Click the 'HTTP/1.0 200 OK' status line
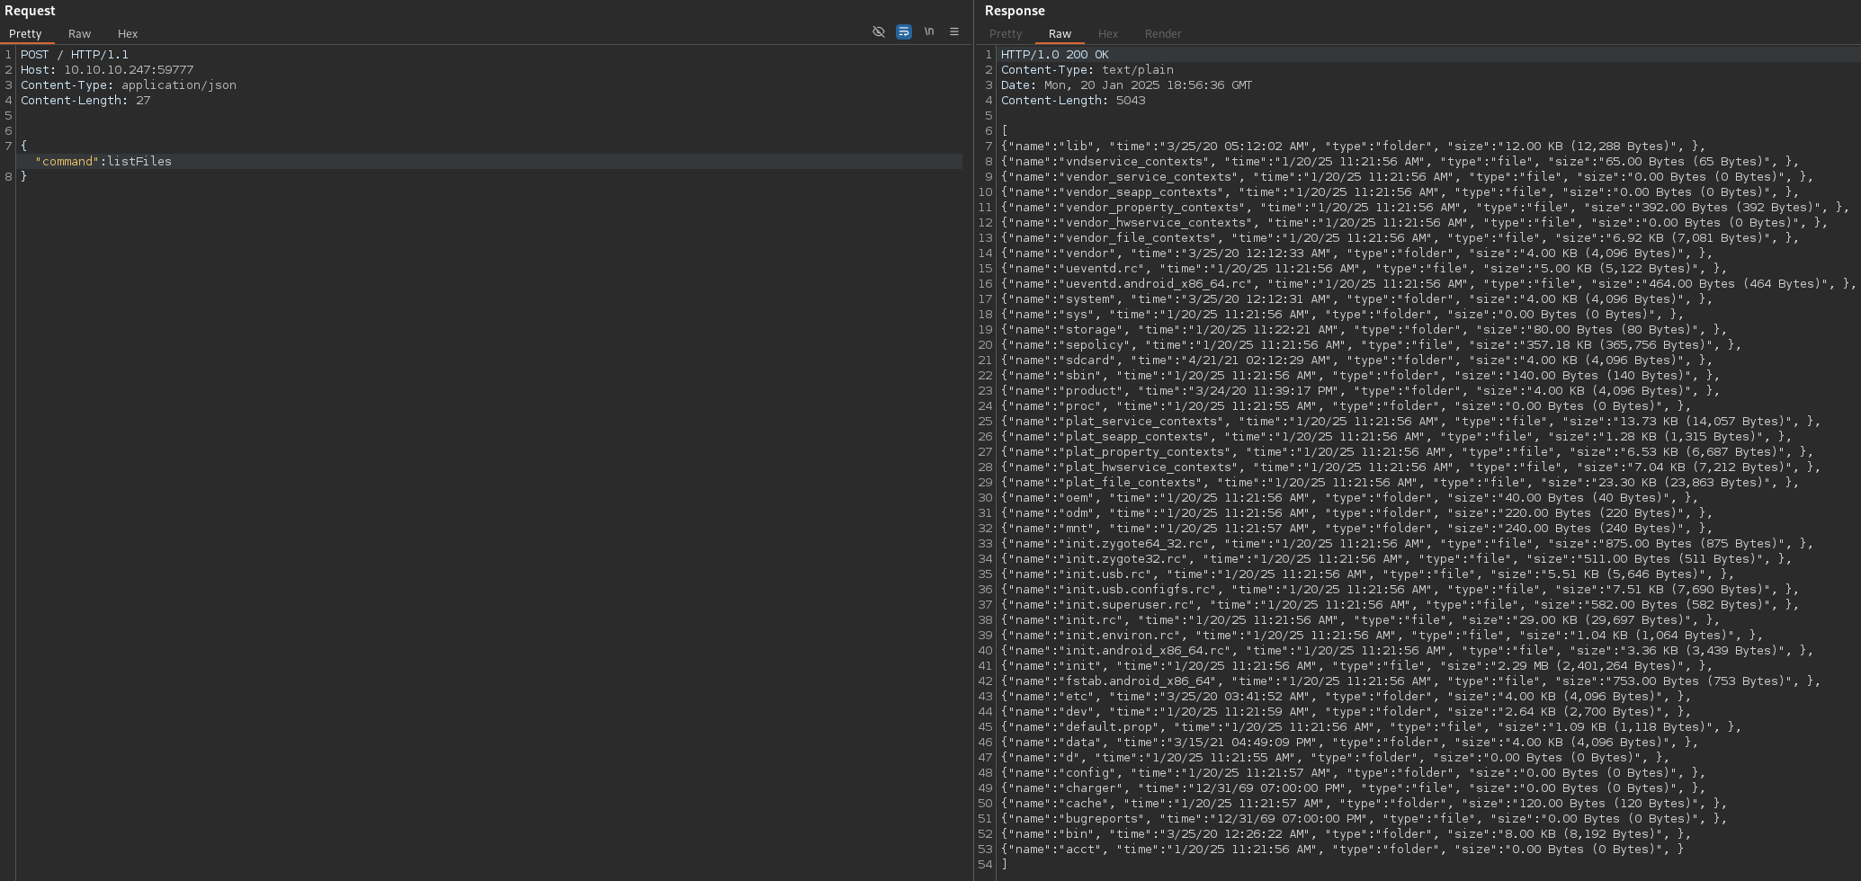The width and height of the screenshot is (1861, 881). pyautogui.click(x=1055, y=55)
